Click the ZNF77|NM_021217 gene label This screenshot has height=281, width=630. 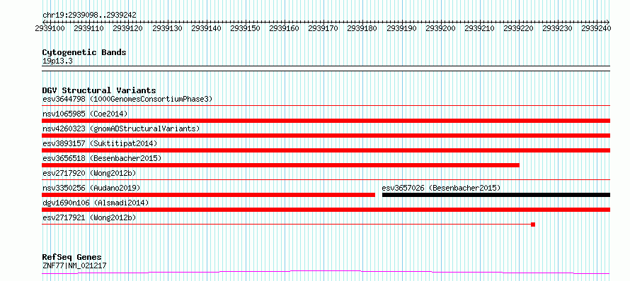point(74,265)
